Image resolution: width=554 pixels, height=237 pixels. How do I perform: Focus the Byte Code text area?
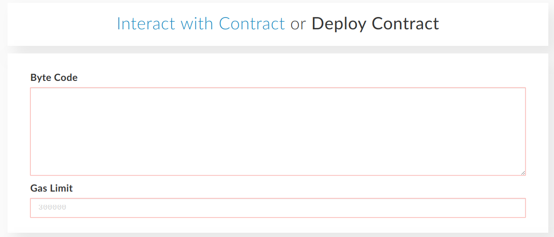[277, 131]
